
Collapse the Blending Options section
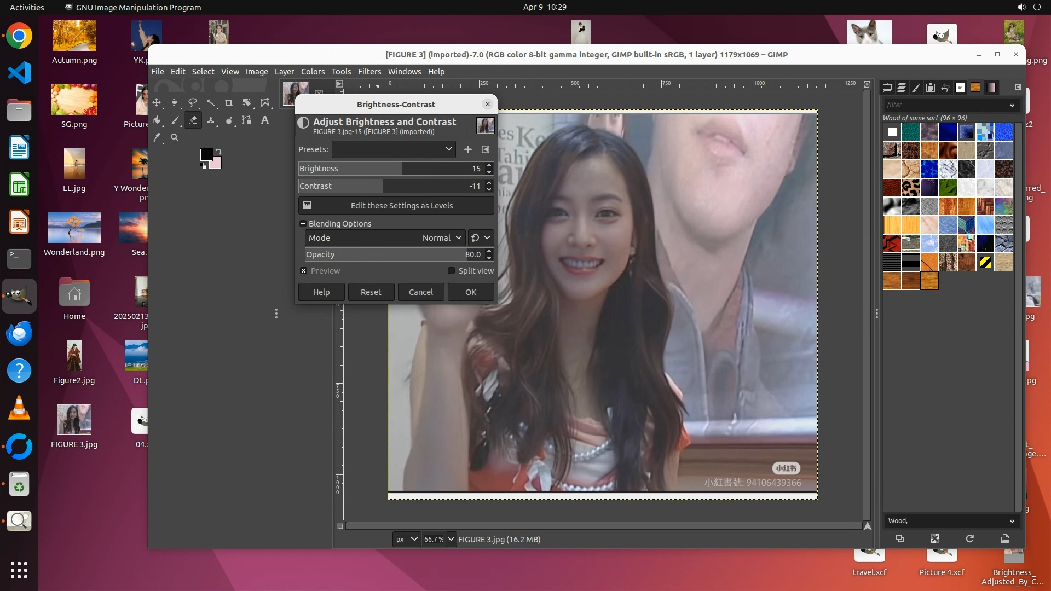303,224
